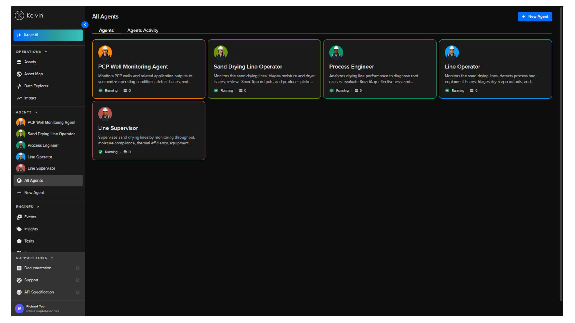Click the page vertical scrollbar

pos(561,153)
